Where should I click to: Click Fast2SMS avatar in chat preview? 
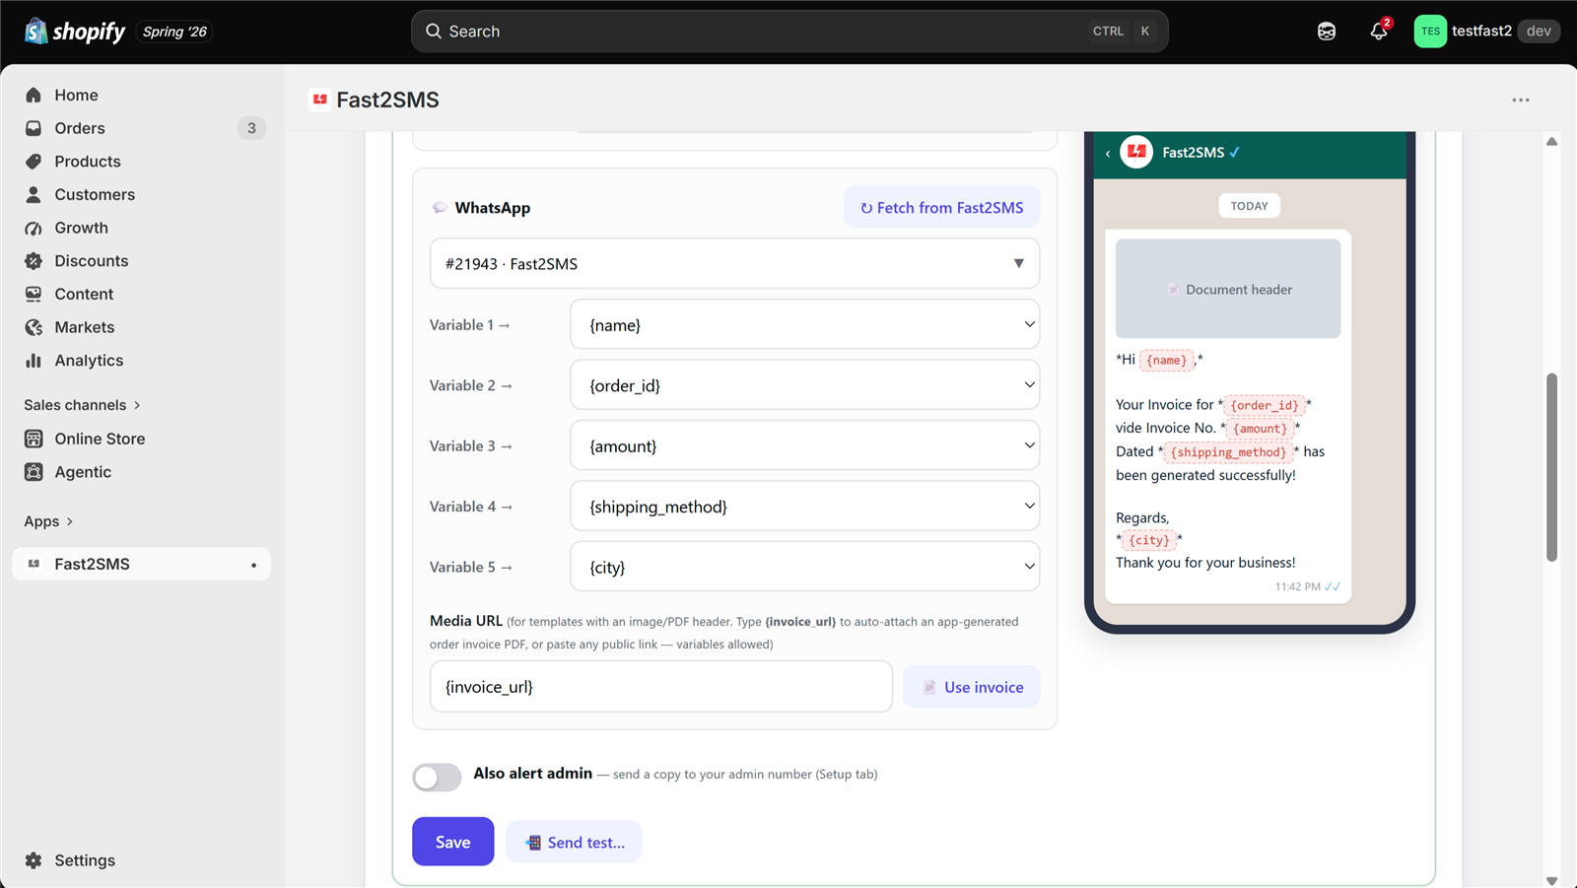[1136, 152]
